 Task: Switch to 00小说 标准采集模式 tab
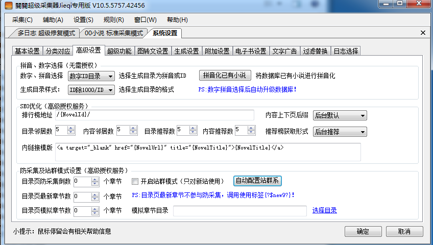(114, 33)
